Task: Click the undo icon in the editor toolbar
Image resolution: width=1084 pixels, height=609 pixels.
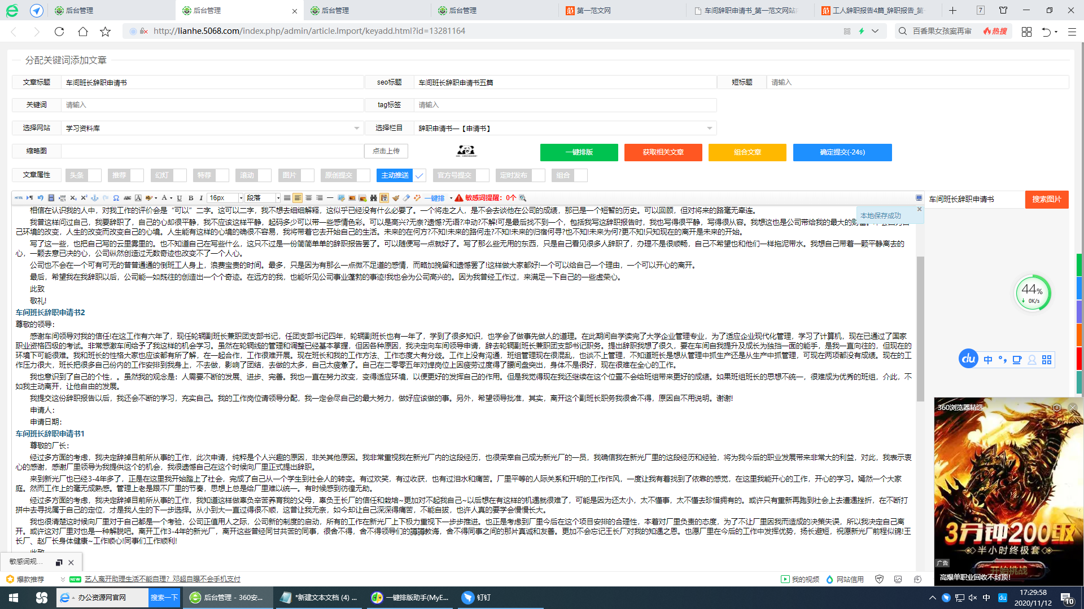Action: pyautogui.click(x=40, y=198)
